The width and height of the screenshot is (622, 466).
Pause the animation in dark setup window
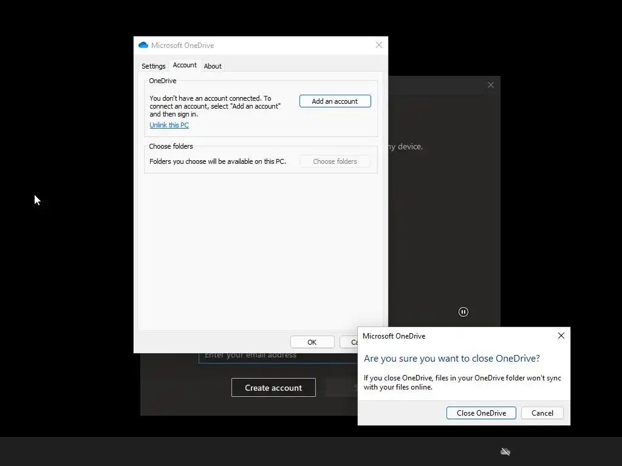(x=463, y=312)
